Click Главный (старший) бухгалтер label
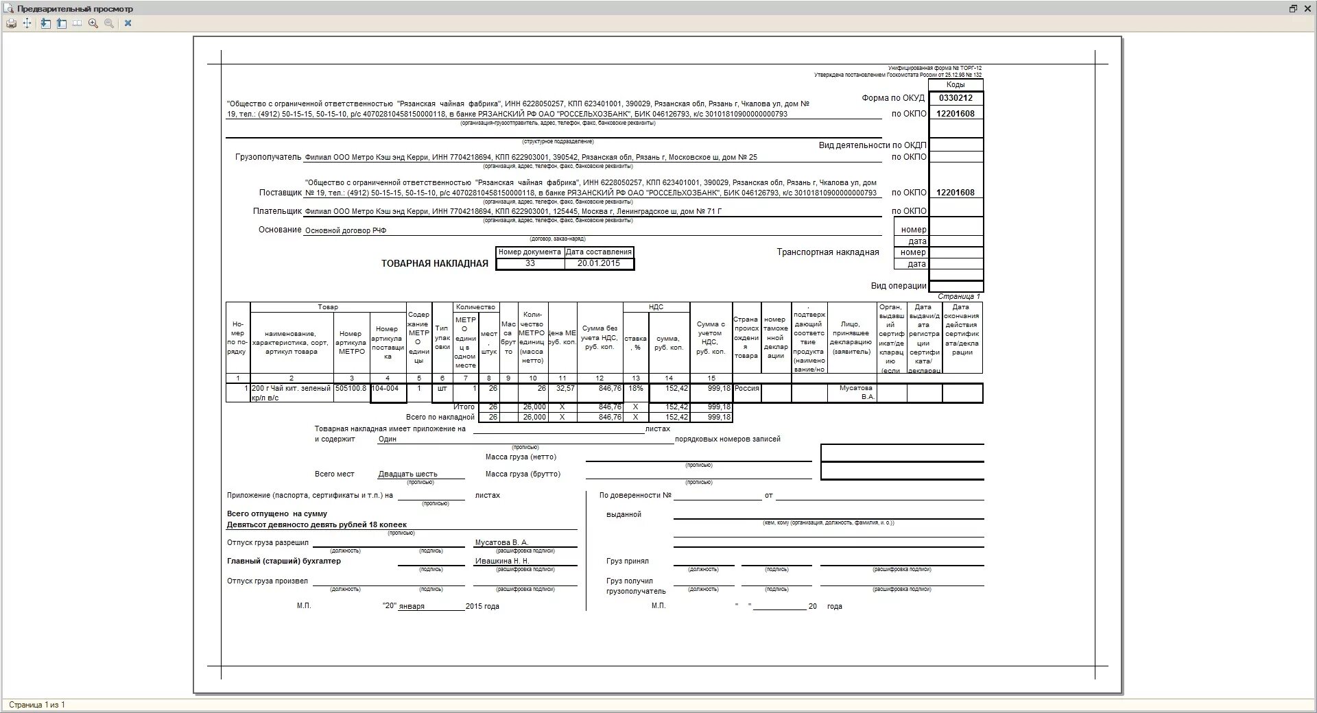1317x713 pixels. (284, 561)
